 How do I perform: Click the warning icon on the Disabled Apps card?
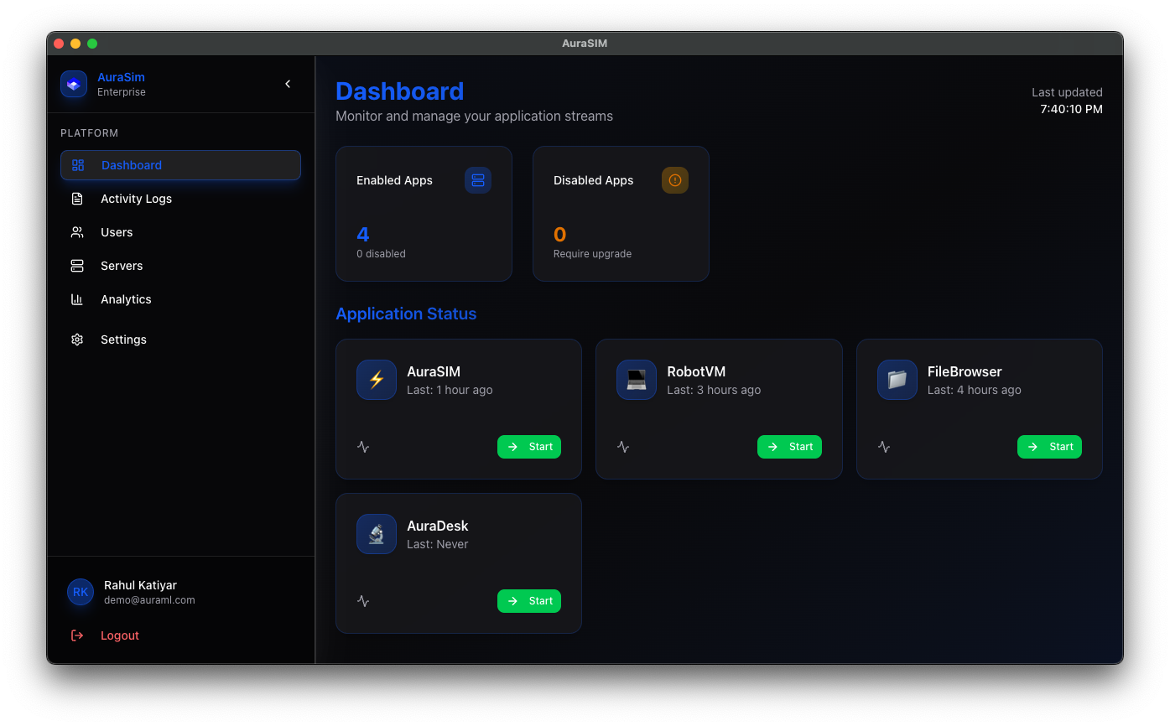tap(675, 179)
